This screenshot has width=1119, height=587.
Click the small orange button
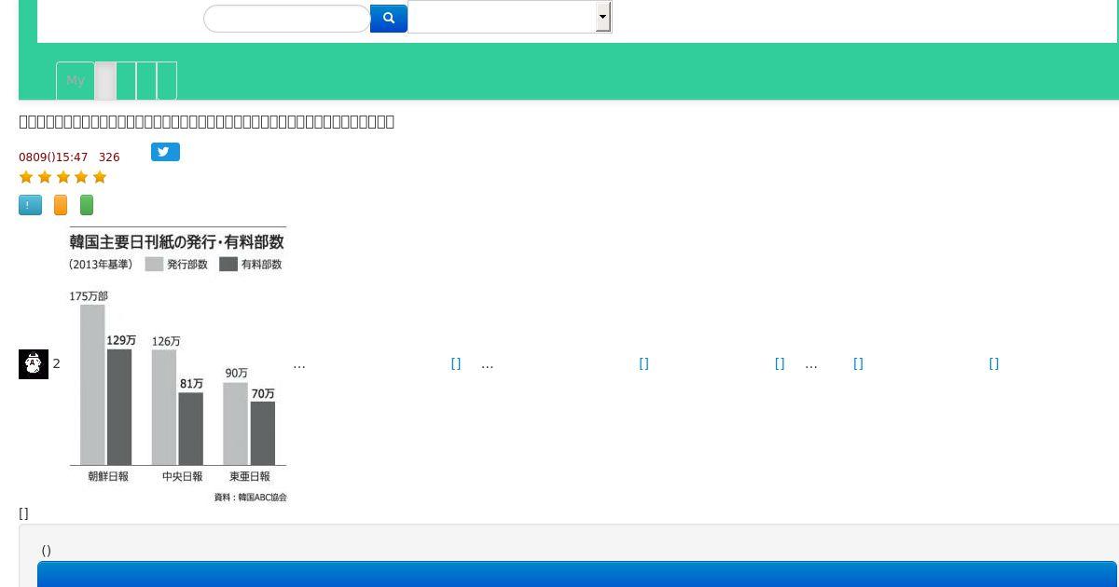[61, 205]
